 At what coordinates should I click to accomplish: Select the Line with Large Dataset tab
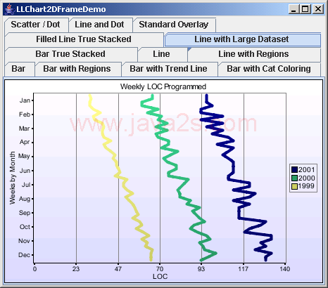pyautogui.click(x=242, y=39)
